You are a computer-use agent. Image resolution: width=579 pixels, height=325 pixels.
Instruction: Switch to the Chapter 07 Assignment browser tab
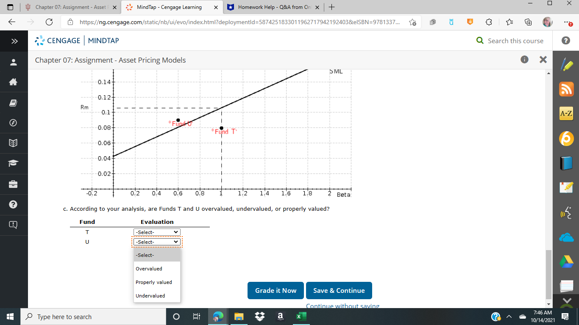click(70, 7)
